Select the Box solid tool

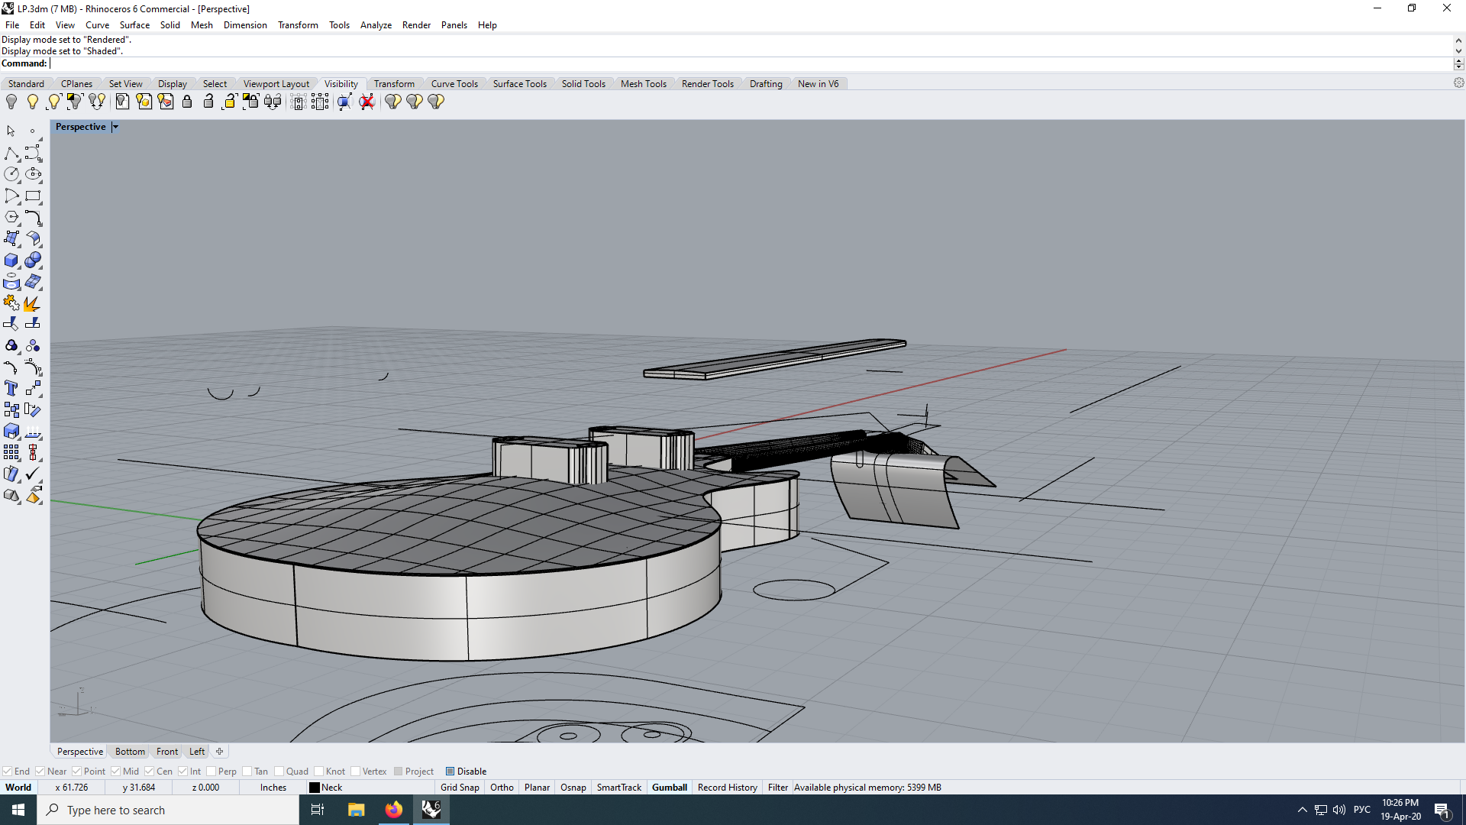pyautogui.click(x=11, y=260)
